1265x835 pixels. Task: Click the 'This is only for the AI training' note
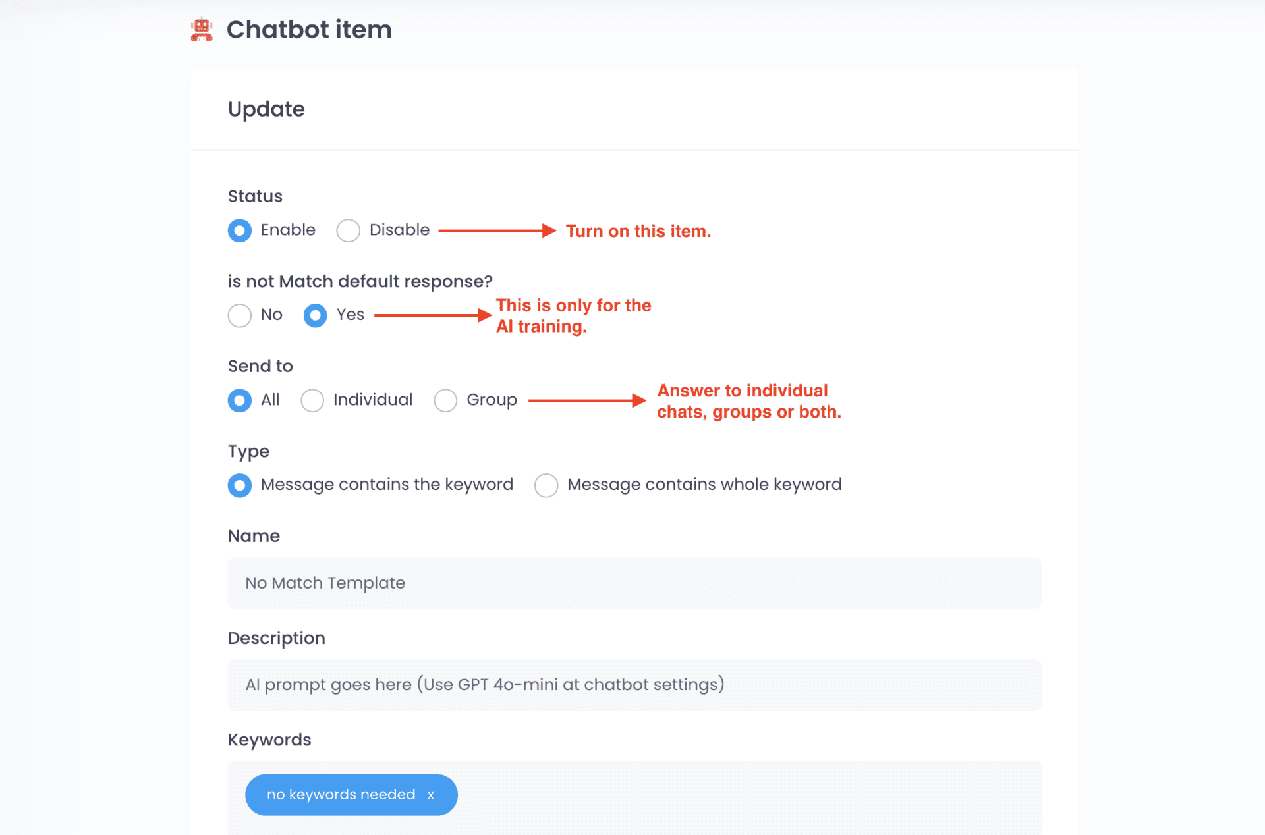coord(573,315)
